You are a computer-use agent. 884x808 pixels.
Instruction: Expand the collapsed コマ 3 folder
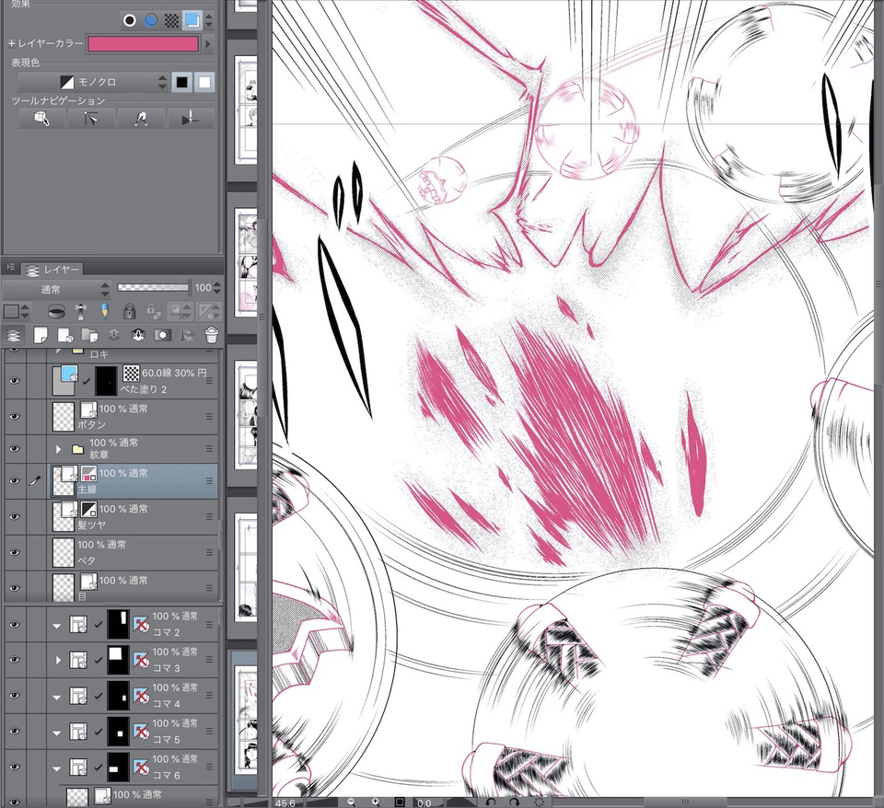point(59,660)
